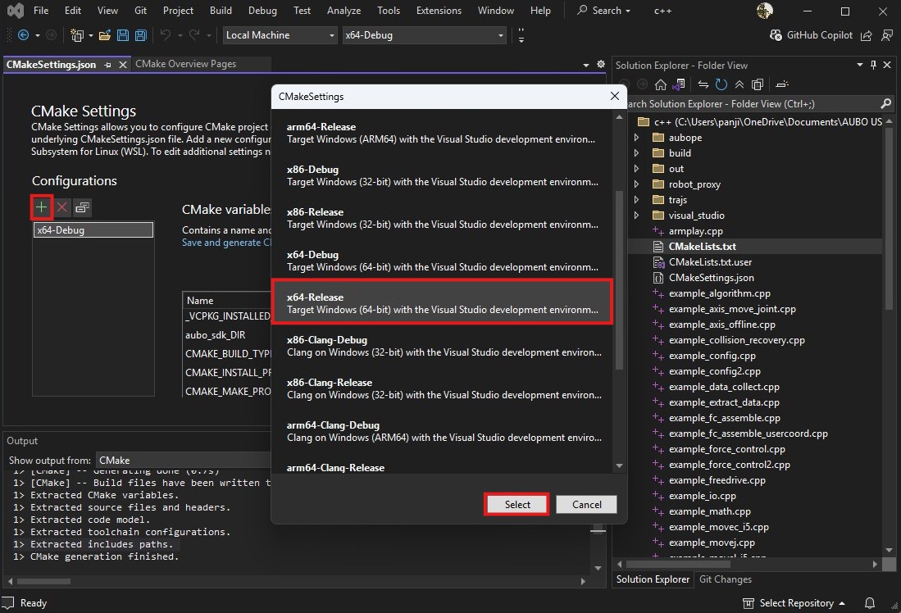
Task: Select x64-Debug in the Configurations list
Action: pos(93,229)
